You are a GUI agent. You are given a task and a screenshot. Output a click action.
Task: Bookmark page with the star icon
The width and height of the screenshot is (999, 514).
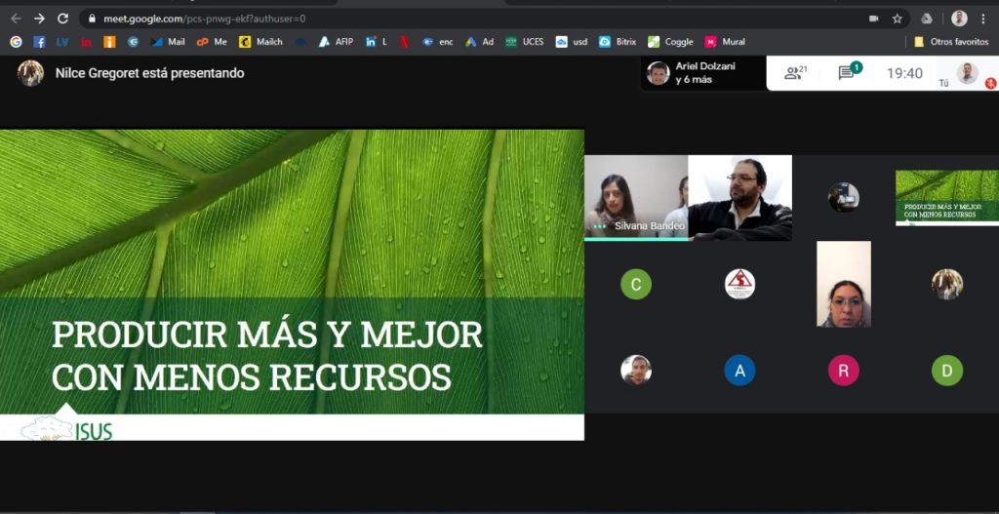point(898,19)
